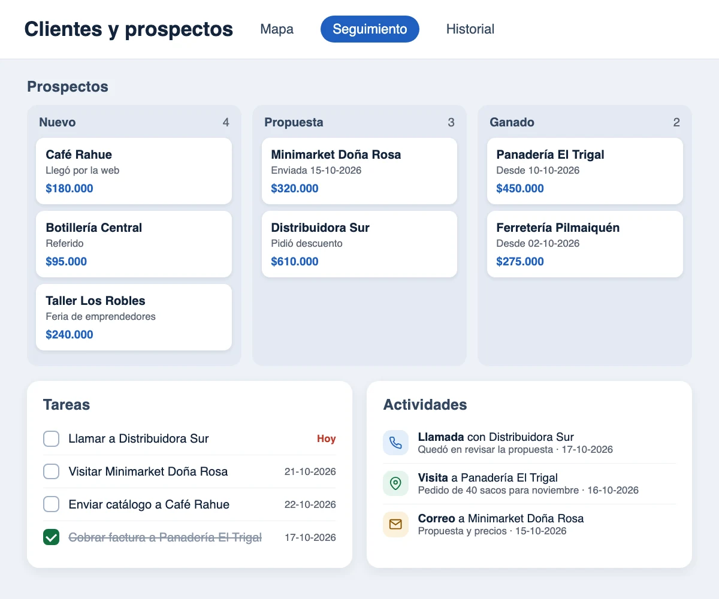Open the Visita a Panadería El Trigal activity
Viewport: 719px width, 599px height.
529,483
